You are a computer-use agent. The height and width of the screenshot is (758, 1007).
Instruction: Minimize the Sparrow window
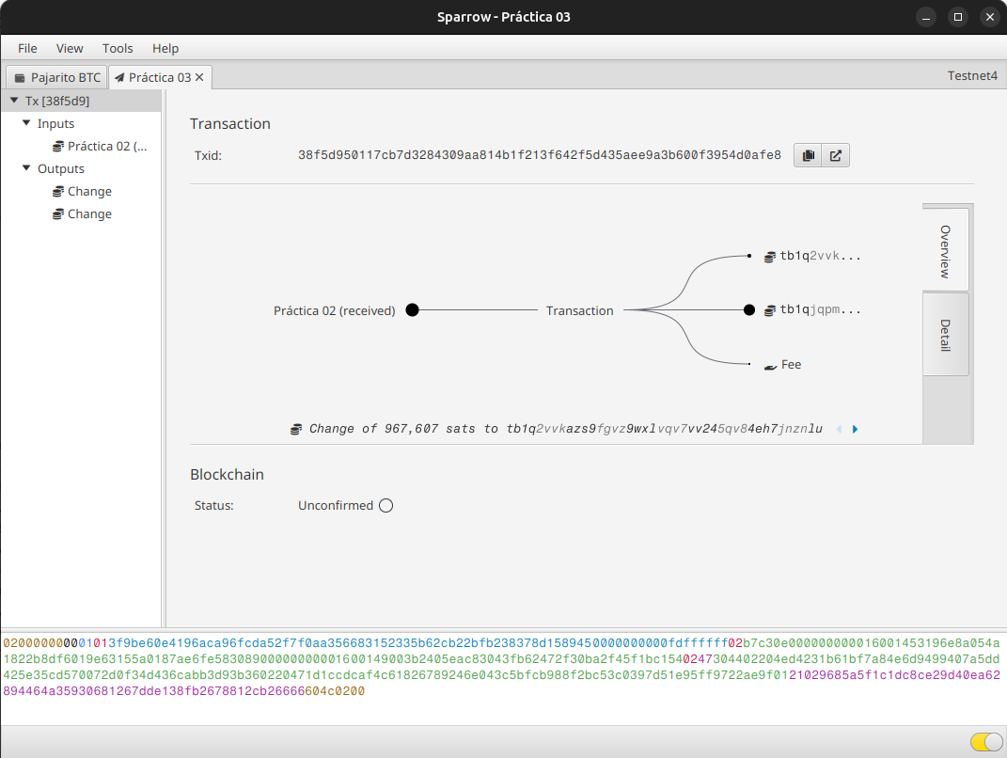[x=925, y=17]
